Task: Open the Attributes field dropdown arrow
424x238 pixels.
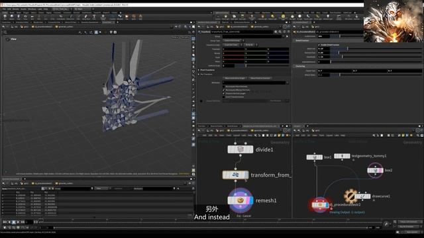Action: pos(287,83)
